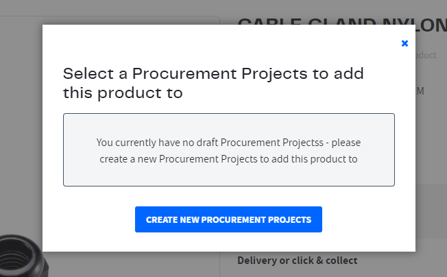The width and height of the screenshot is (447, 277).
Task: Click the white space left of the blue button
Action: pos(88,219)
